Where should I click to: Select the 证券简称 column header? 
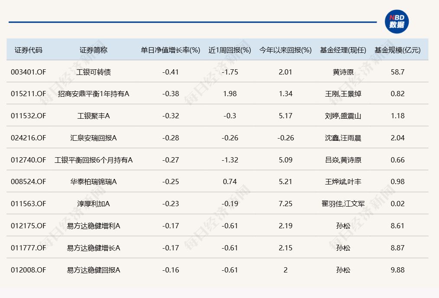94,50
